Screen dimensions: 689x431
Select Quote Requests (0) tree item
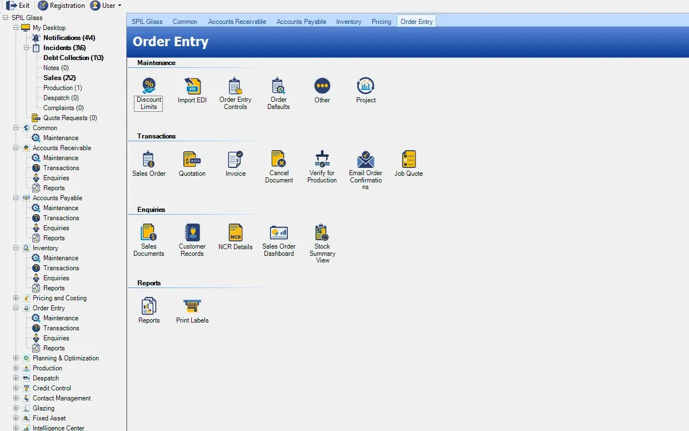[x=70, y=118]
